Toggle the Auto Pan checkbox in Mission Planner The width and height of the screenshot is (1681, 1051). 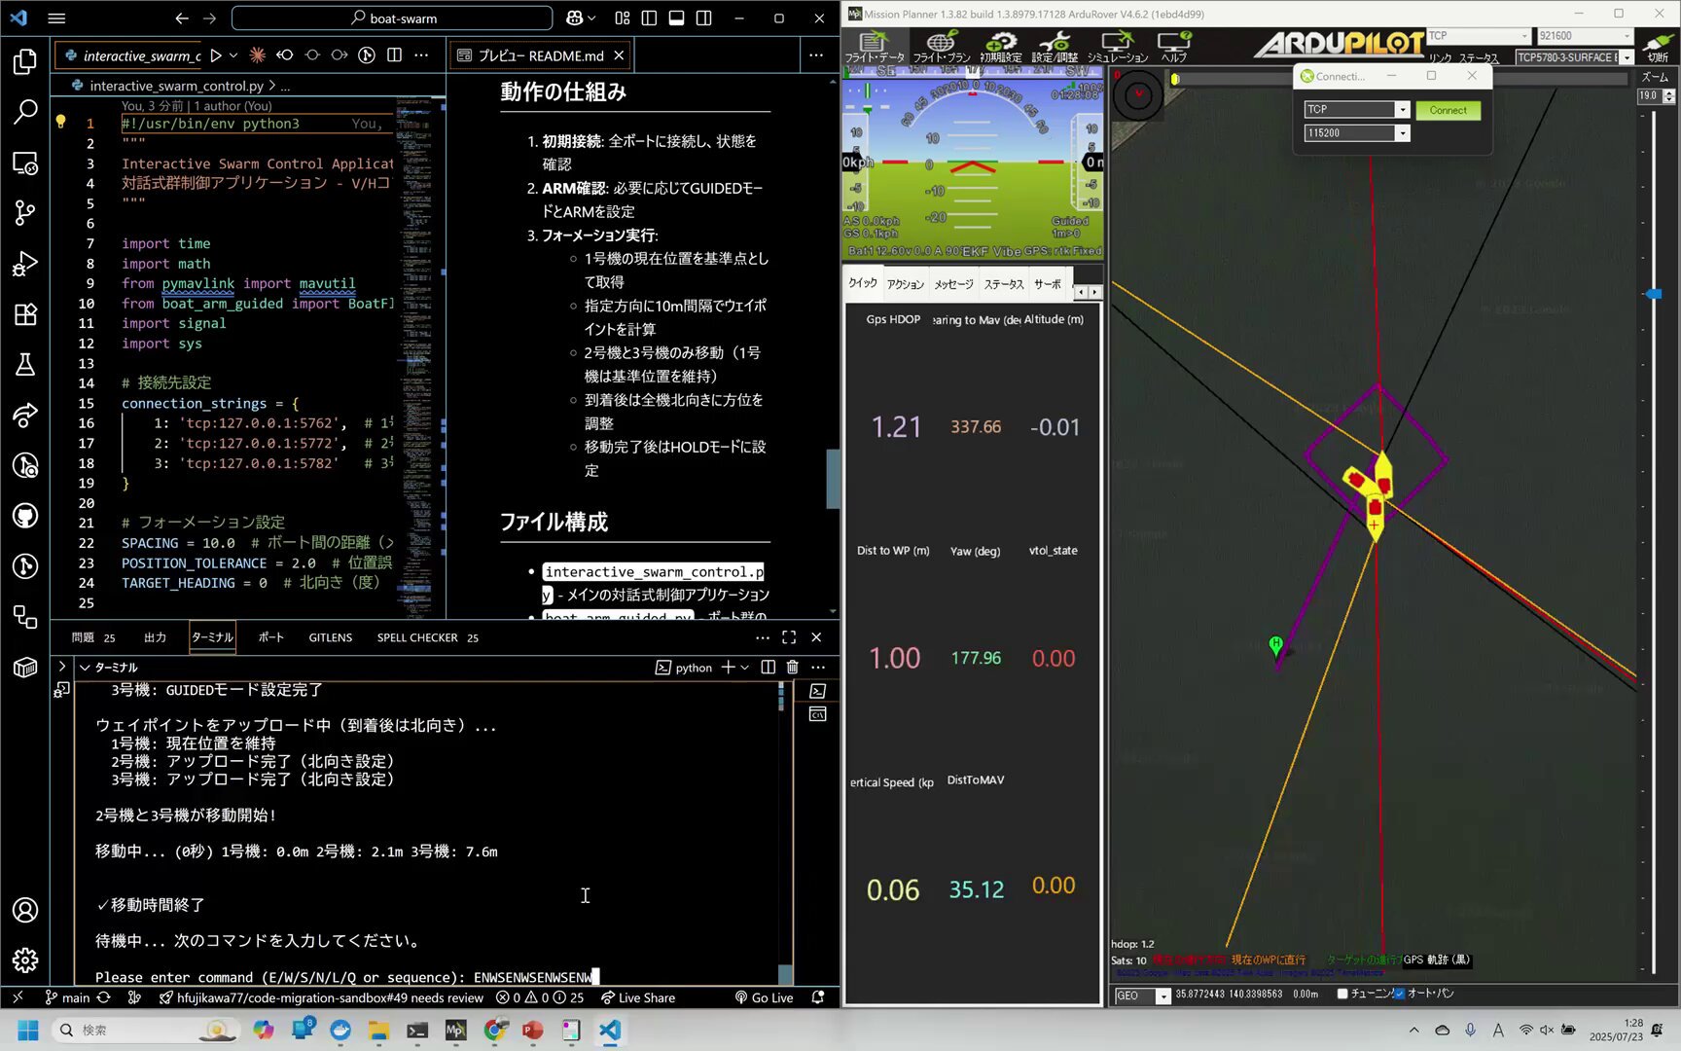pyautogui.click(x=1399, y=994)
